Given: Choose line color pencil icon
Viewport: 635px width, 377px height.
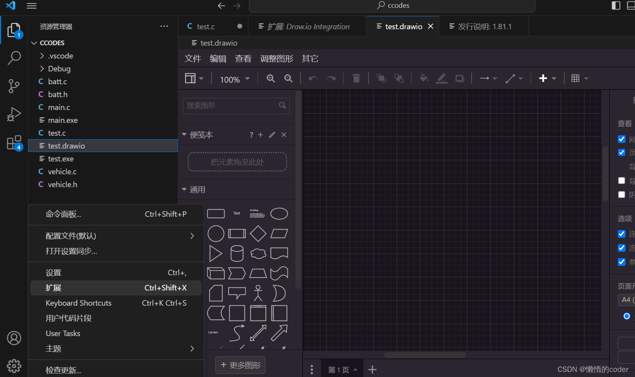Looking at the screenshot, I should [442, 78].
